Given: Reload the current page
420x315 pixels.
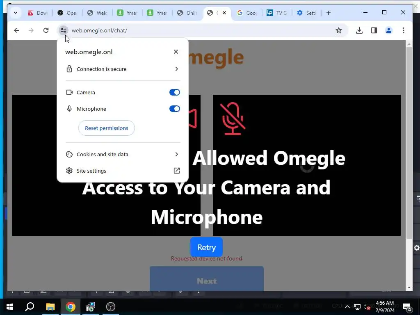Looking at the screenshot, I should 46,30.
